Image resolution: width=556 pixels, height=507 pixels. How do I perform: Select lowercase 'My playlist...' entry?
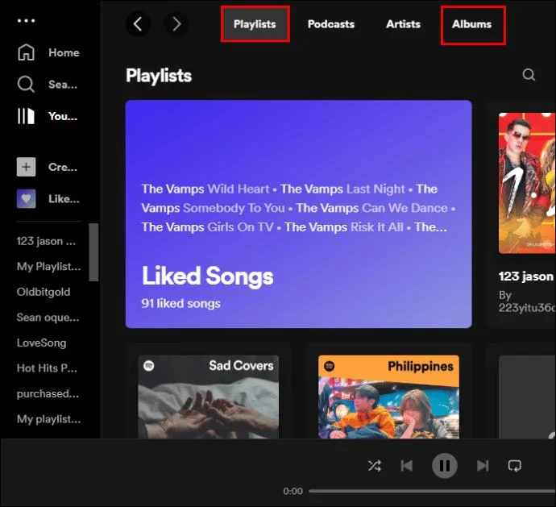coord(48,419)
